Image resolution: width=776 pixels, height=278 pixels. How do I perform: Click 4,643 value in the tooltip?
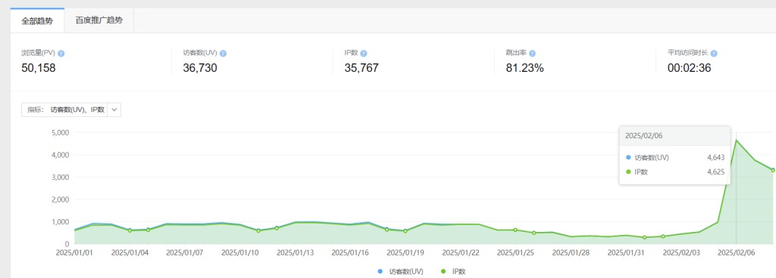point(715,157)
